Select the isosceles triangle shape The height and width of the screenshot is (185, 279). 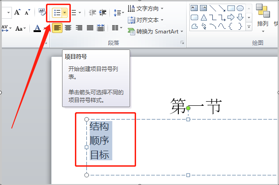204,17
